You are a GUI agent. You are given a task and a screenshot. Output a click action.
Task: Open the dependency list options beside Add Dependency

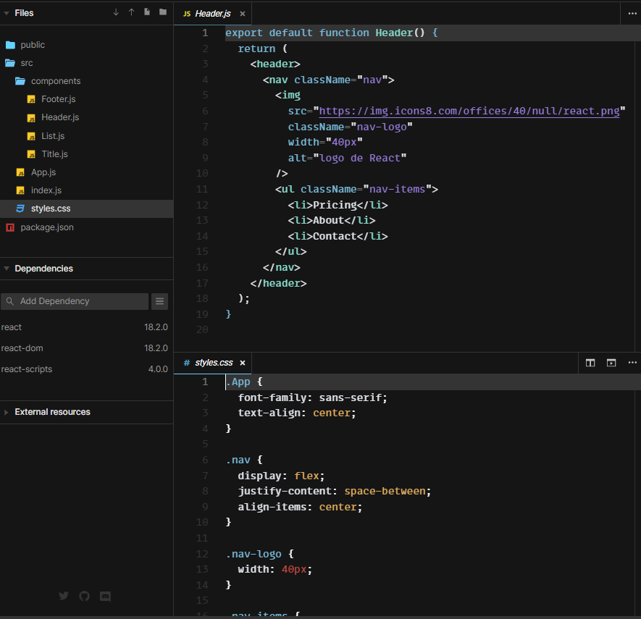point(160,301)
